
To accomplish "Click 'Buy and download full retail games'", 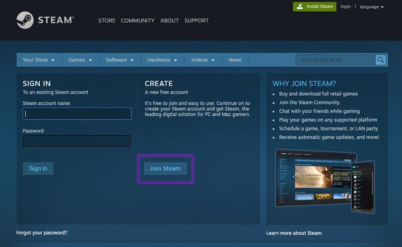I will tap(319, 94).
